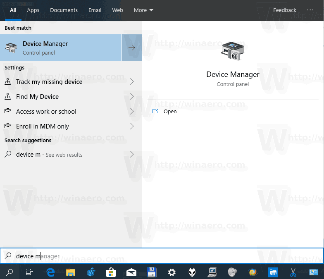Click the speaker taskbar icon
324x279 pixels.
pyautogui.click(x=232, y=272)
